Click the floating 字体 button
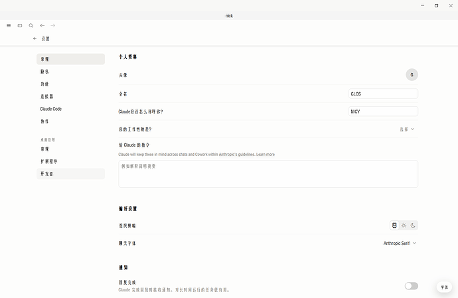The width and height of the screenshot is (458, 298). pos(444,287)
